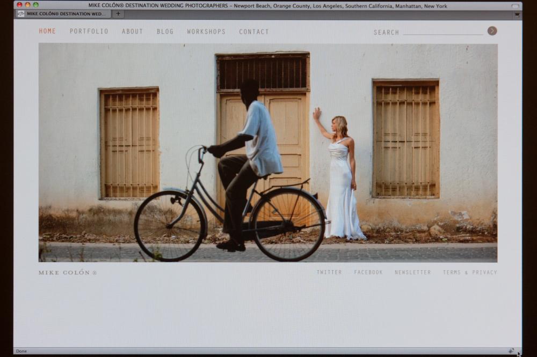This screenshot has height=357, width=537.
Task: Click the circular search arrow button
Action: coord(492,31)
